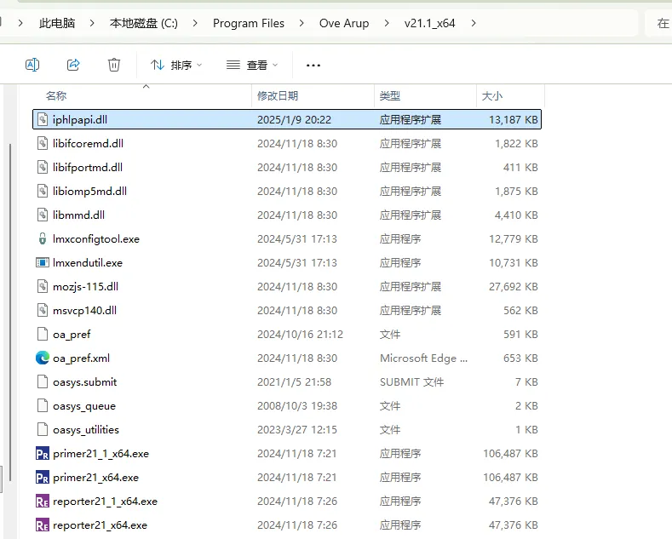Select file name lmxendutil.exe

[88, 262]
